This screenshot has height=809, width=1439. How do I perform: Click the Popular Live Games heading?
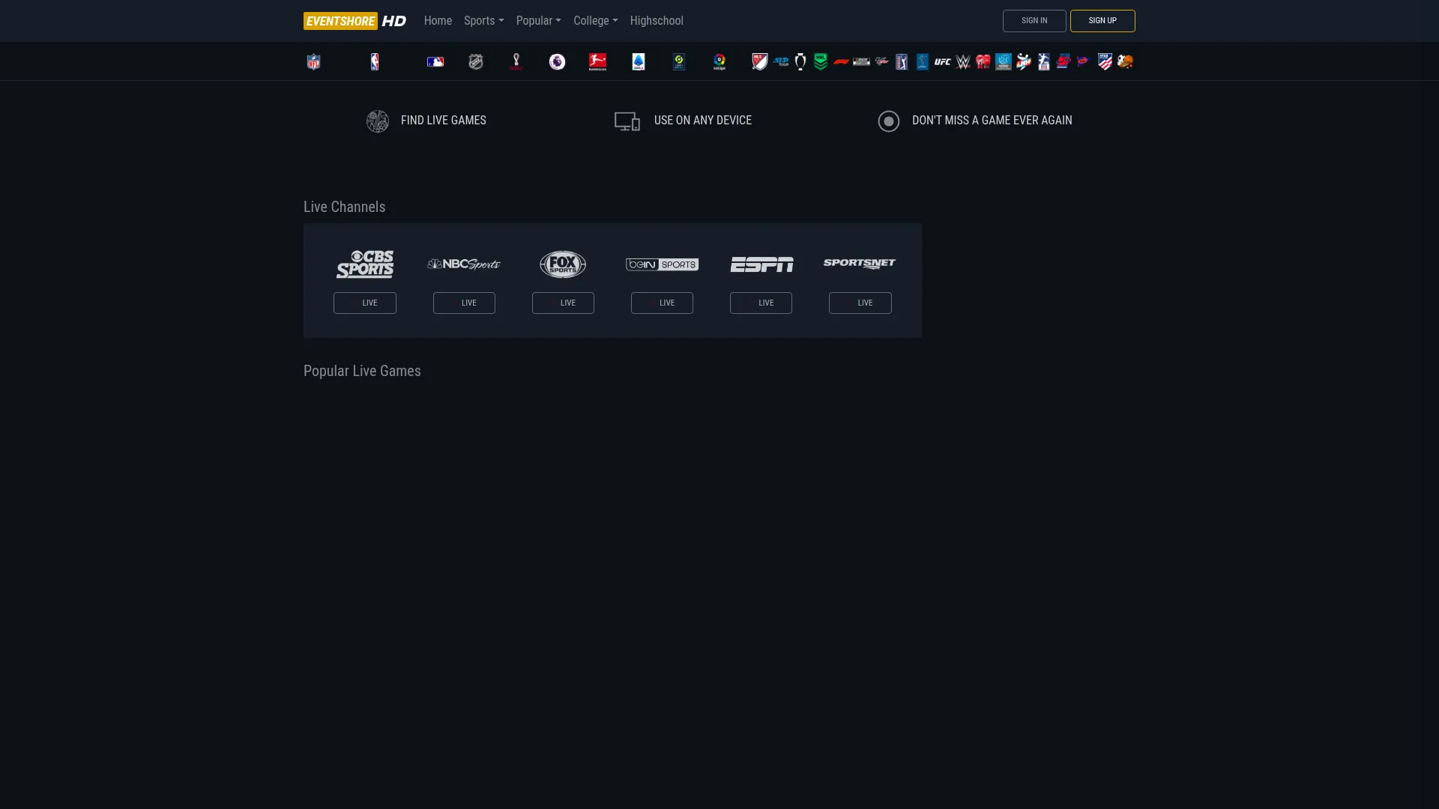click(x=362, y=371)
